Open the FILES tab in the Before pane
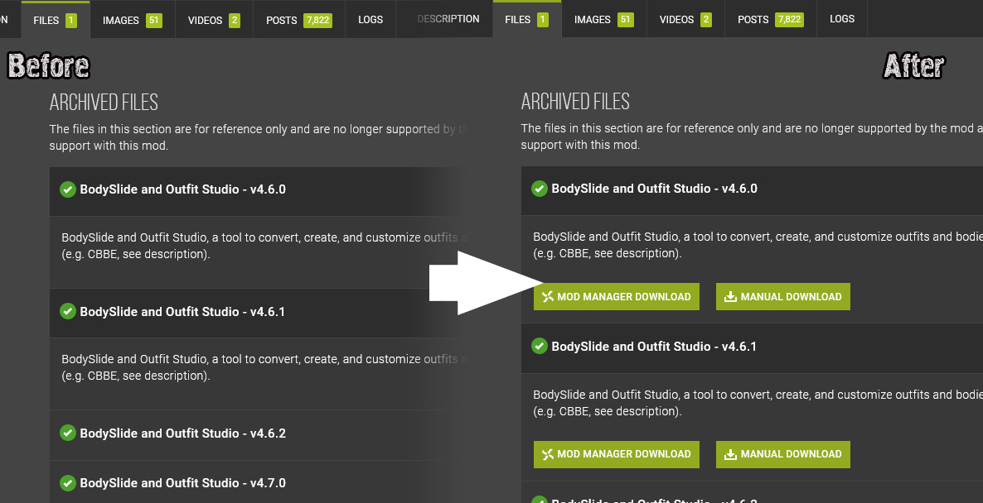The image size is (983, 503). click(x=56, y=20)
